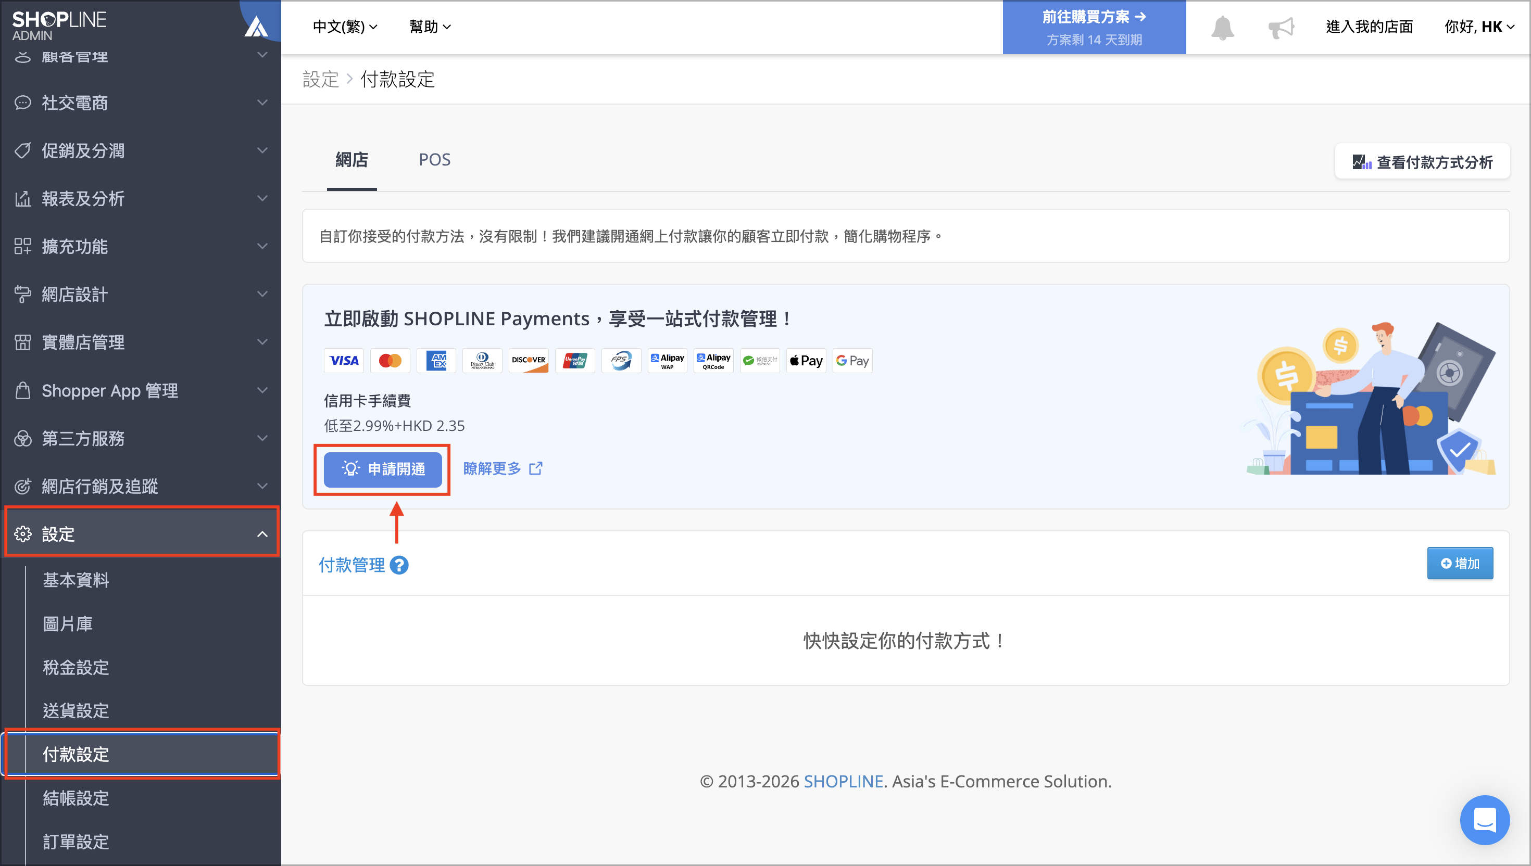Screen dimensions: 1531x866
Task: Click the 設定 breadcrumb link
Action: [x=321, y=79]
